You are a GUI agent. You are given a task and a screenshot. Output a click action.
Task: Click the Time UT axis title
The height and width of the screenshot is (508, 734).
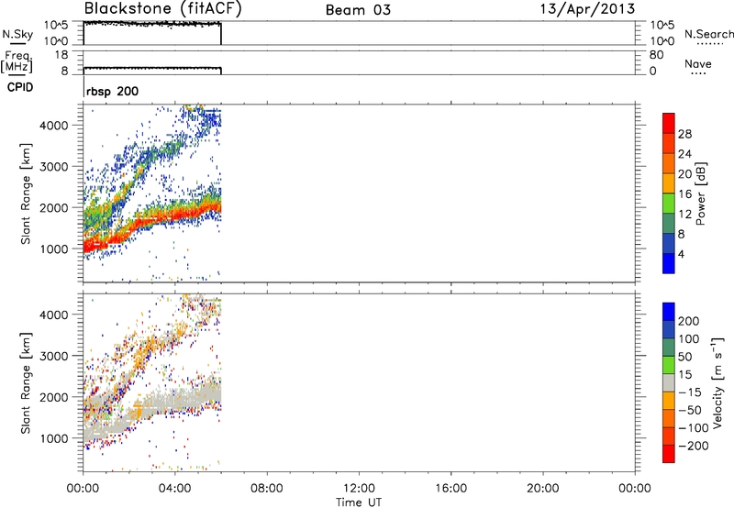(359, 502)
